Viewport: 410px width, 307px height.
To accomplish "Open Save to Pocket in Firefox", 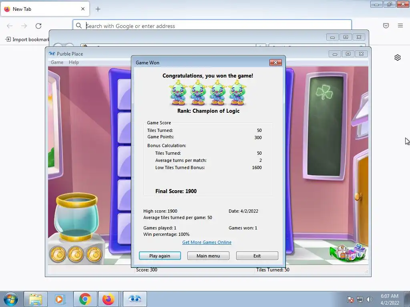I will (x=386, y=26).
